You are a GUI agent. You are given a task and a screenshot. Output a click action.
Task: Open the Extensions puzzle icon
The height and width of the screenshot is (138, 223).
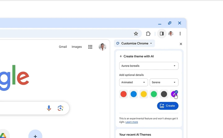tap(148, 34)
